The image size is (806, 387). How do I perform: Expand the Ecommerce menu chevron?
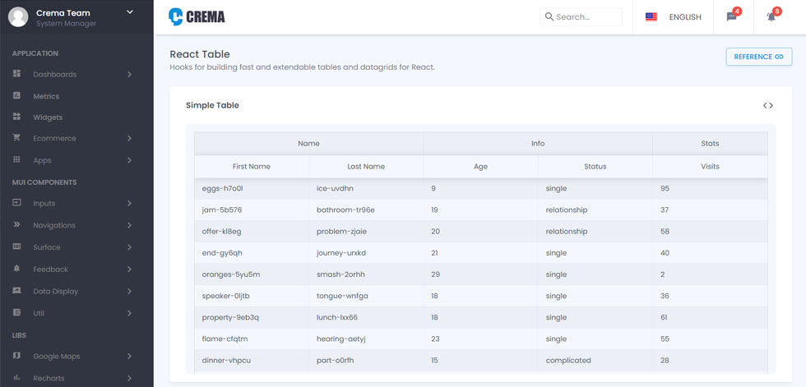(130, 139)
